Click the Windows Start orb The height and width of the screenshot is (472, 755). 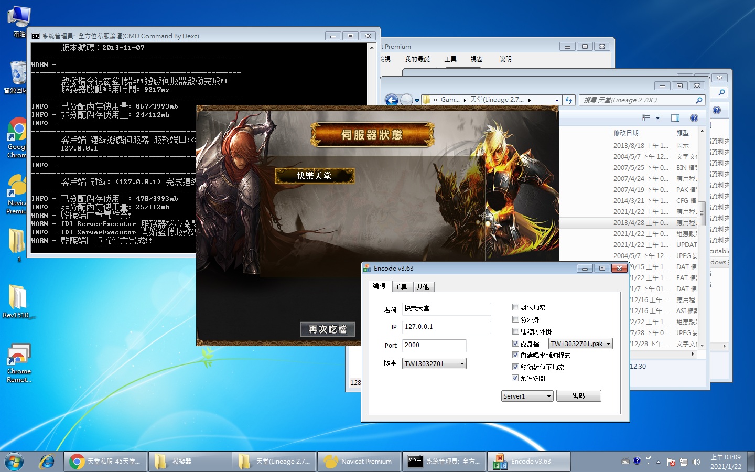tap(14, 462)
